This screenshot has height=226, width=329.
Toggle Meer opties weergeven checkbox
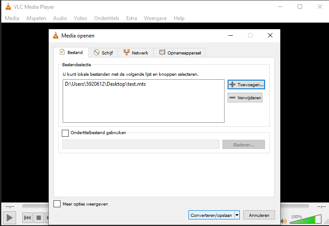point(57,204)
